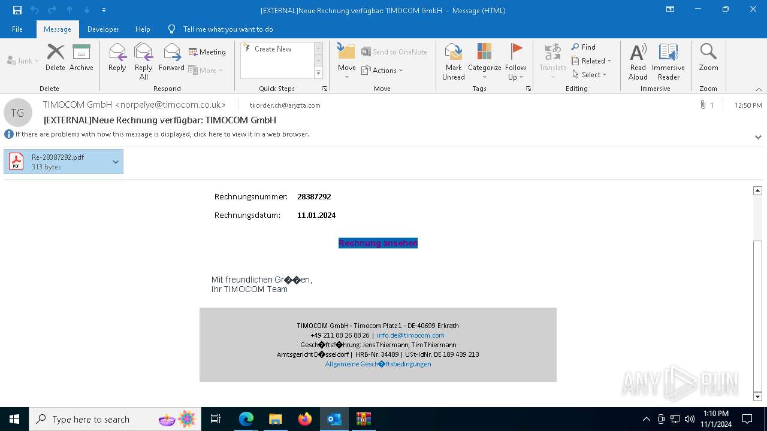The height and width of the screenshot is (431, 767).
Task: Click the Find button
Action: 584,47
